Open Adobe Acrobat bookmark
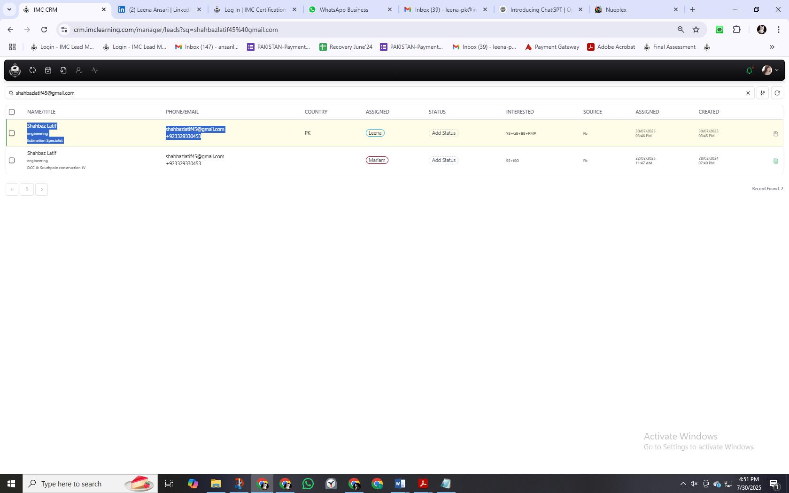This screenshot has height=493, width=789. pos(611,47)
